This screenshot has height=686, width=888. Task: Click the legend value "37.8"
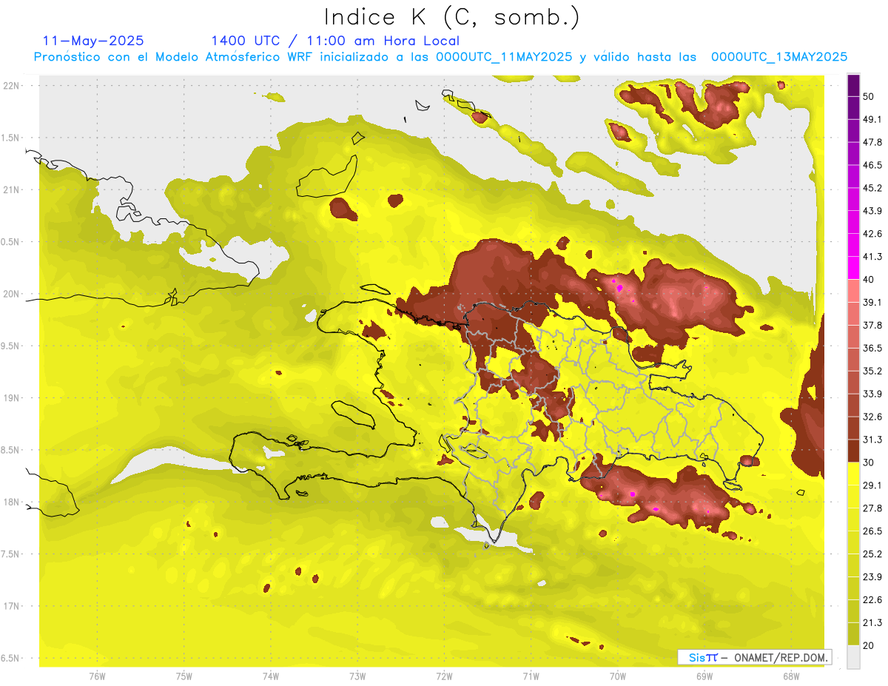[872, 326]
